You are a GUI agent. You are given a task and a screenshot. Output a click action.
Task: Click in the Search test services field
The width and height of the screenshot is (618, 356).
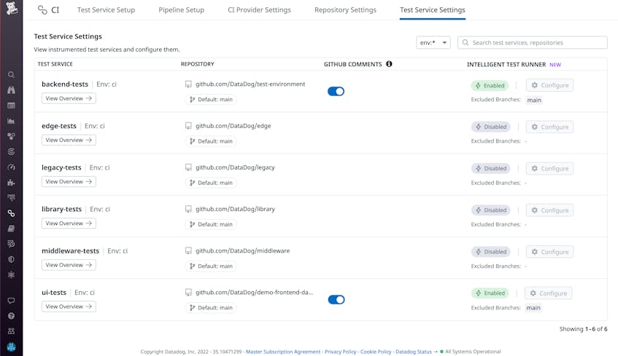coord(533,42)
